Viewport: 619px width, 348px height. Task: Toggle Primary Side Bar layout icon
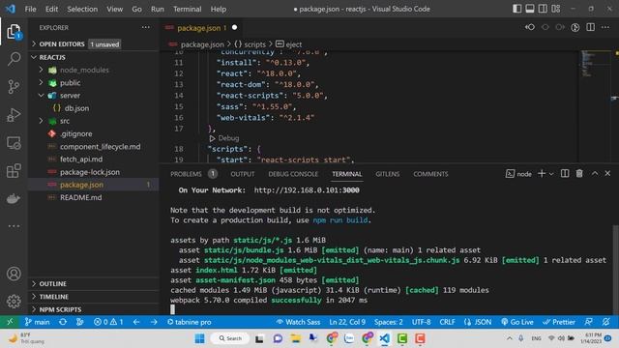(516, 9)
